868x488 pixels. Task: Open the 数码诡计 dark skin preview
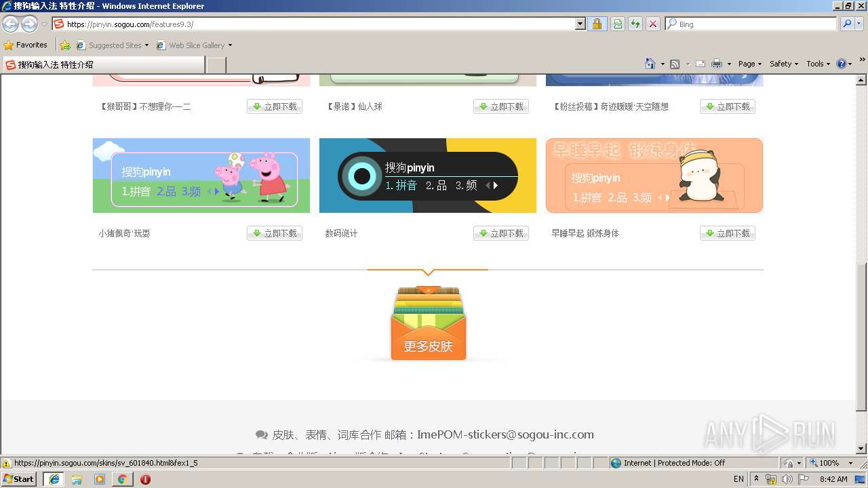pos(428,176)
